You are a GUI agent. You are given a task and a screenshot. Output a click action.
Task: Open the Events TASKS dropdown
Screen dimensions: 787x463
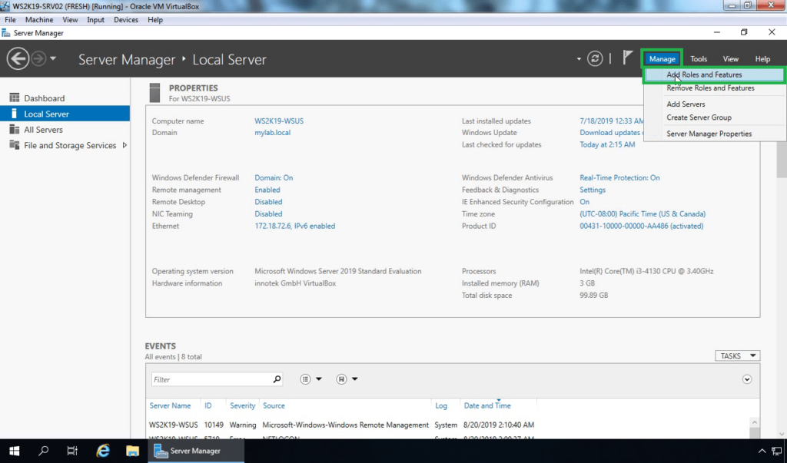[x=737, y=356]
